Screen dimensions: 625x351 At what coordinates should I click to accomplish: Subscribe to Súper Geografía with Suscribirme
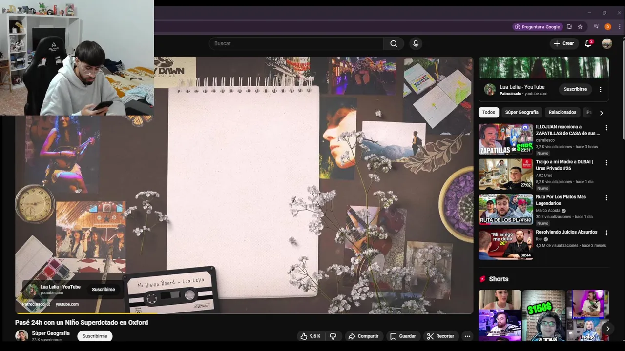click(95, 336)
